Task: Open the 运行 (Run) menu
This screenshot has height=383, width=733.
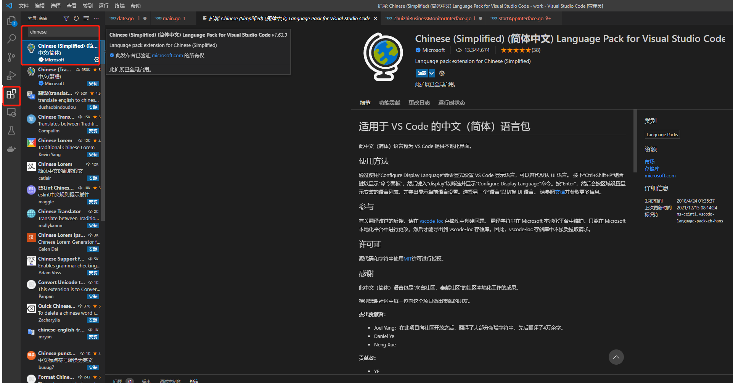Action: 104,6
